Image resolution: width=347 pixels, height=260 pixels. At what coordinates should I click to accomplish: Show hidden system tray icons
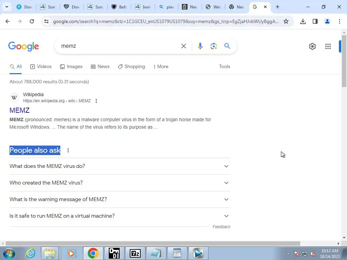tap(288, 254)
